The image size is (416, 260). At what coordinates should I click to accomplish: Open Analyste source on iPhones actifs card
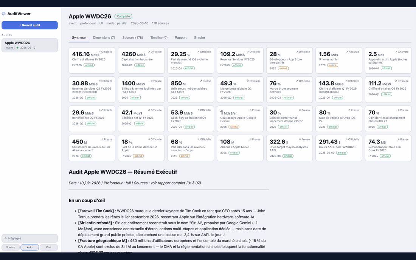(x=352, y=52)
